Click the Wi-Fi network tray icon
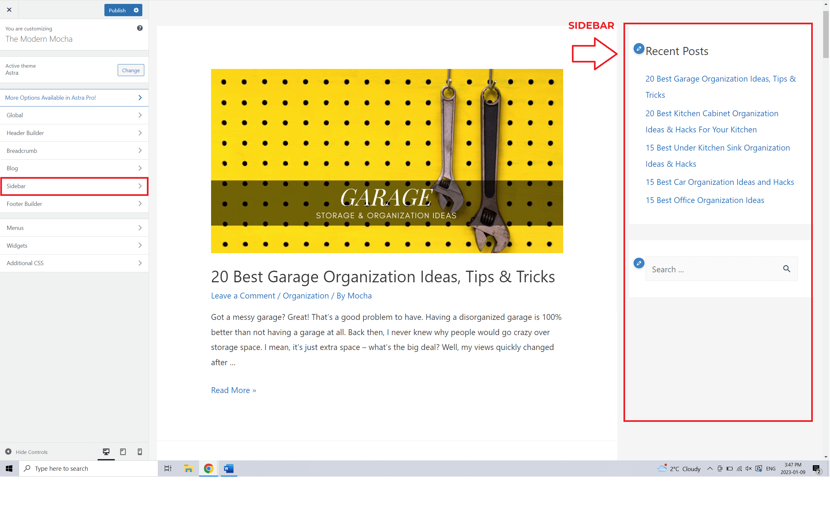830x518 pixels. coord(740,469)
